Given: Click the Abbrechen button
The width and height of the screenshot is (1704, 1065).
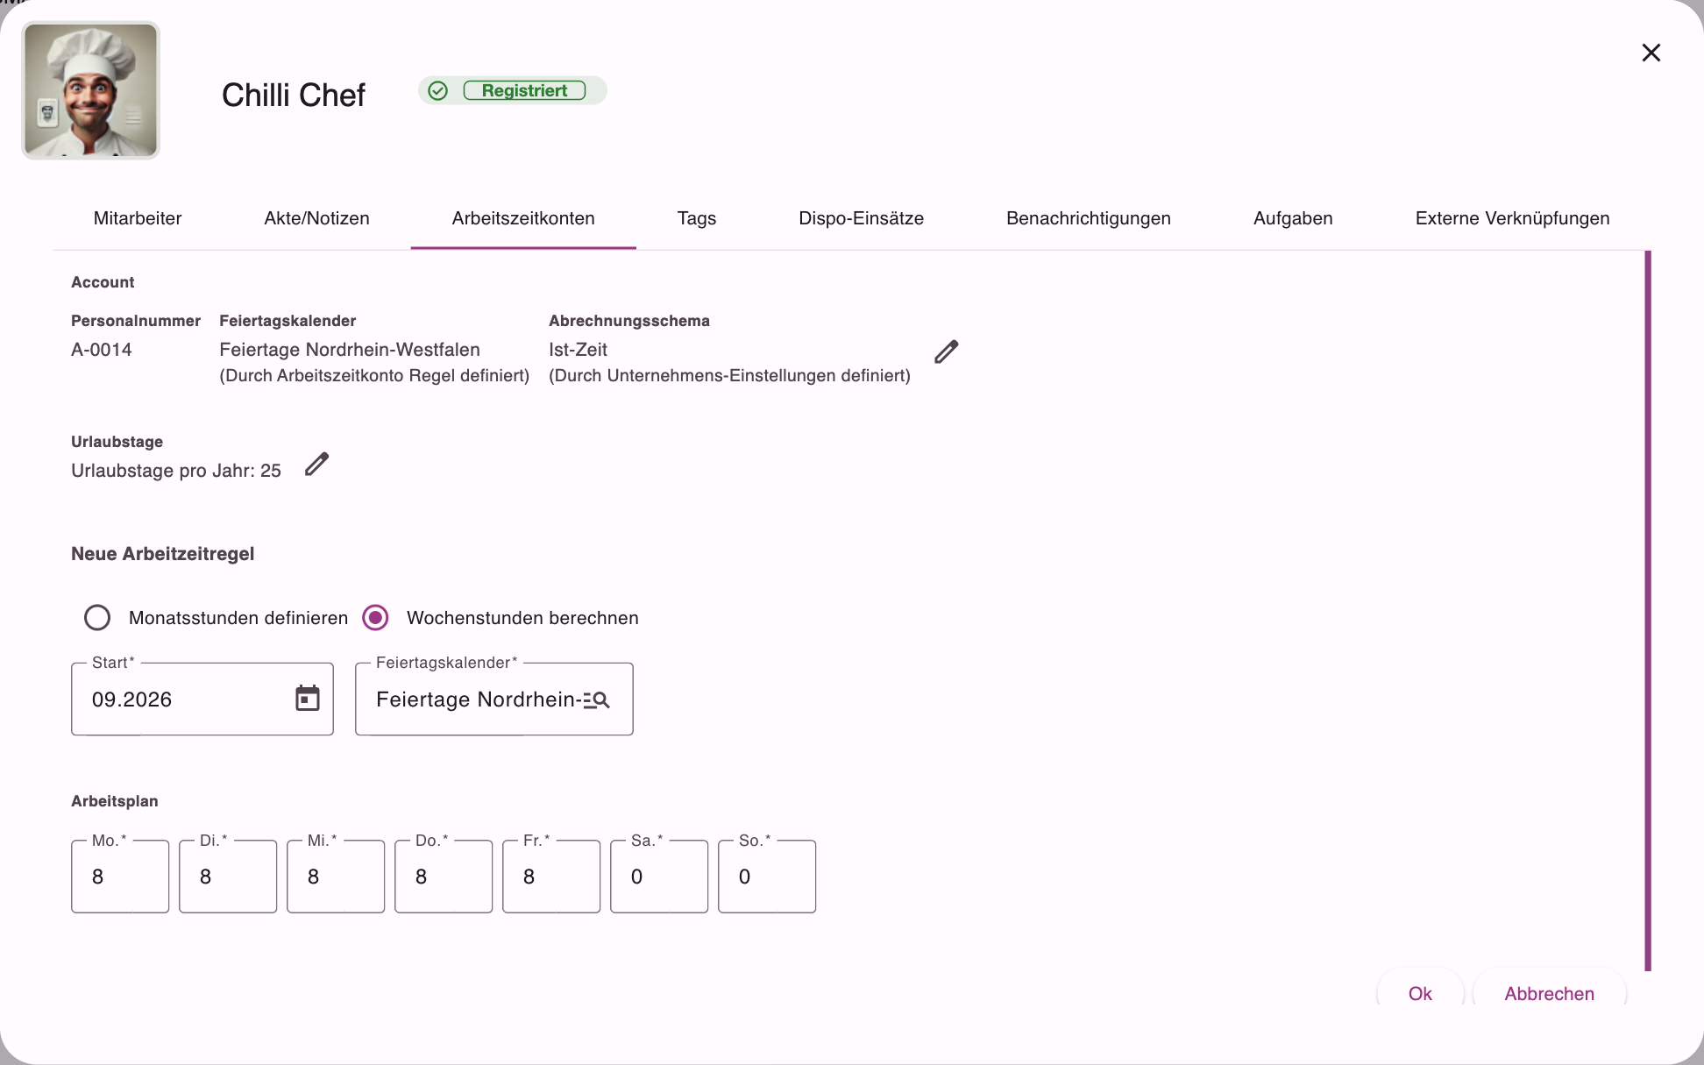Looking at the screenshot, I should pyautogui.click(x=1549, y=993).
